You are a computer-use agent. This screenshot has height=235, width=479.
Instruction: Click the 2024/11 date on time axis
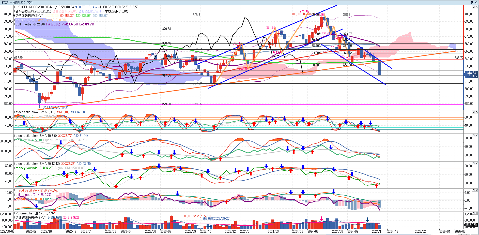click(377, 232)
